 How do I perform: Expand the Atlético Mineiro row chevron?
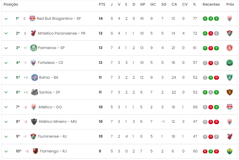pos(6,122)
